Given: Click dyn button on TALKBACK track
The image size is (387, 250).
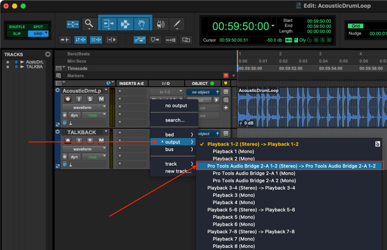Looking at the screenshot, I should pos(74,157).
